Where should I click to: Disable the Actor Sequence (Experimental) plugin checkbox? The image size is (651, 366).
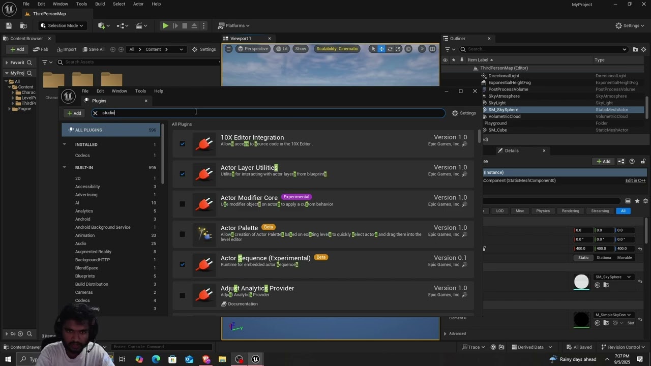click(182, 264)
